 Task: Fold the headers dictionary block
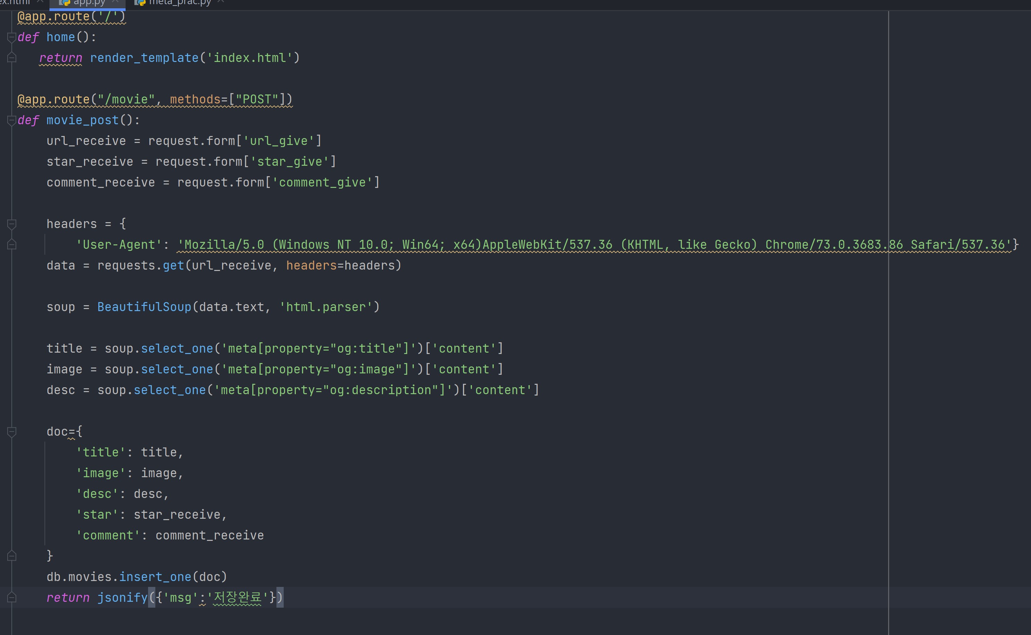pyautogui.click(x=12, y=224)
